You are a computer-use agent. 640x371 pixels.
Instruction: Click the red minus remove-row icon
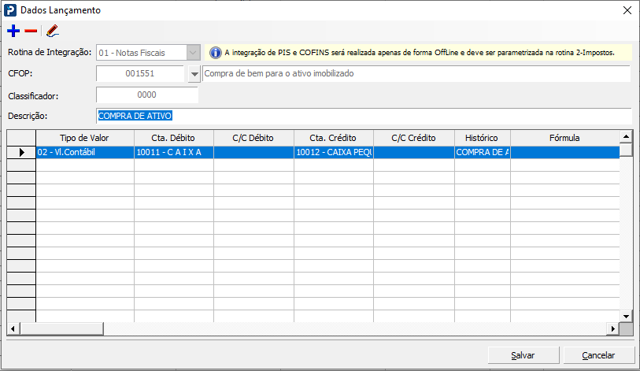click(x=31, y=31)
